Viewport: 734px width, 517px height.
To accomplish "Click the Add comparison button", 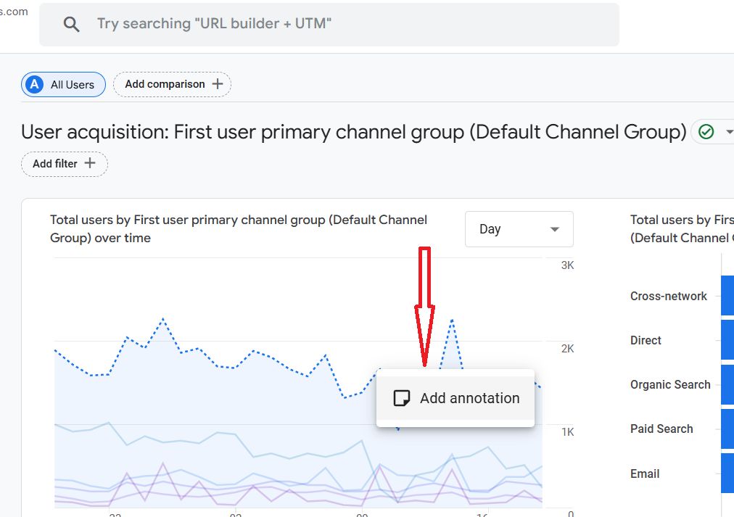I will (173, 84).
